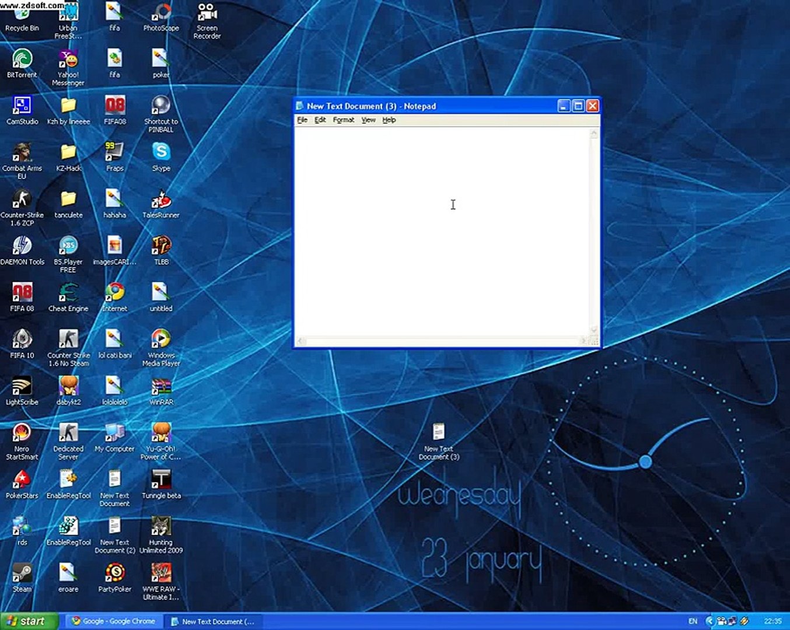Select the WWE RAW - Ultimate I... icon

point(161,582)
